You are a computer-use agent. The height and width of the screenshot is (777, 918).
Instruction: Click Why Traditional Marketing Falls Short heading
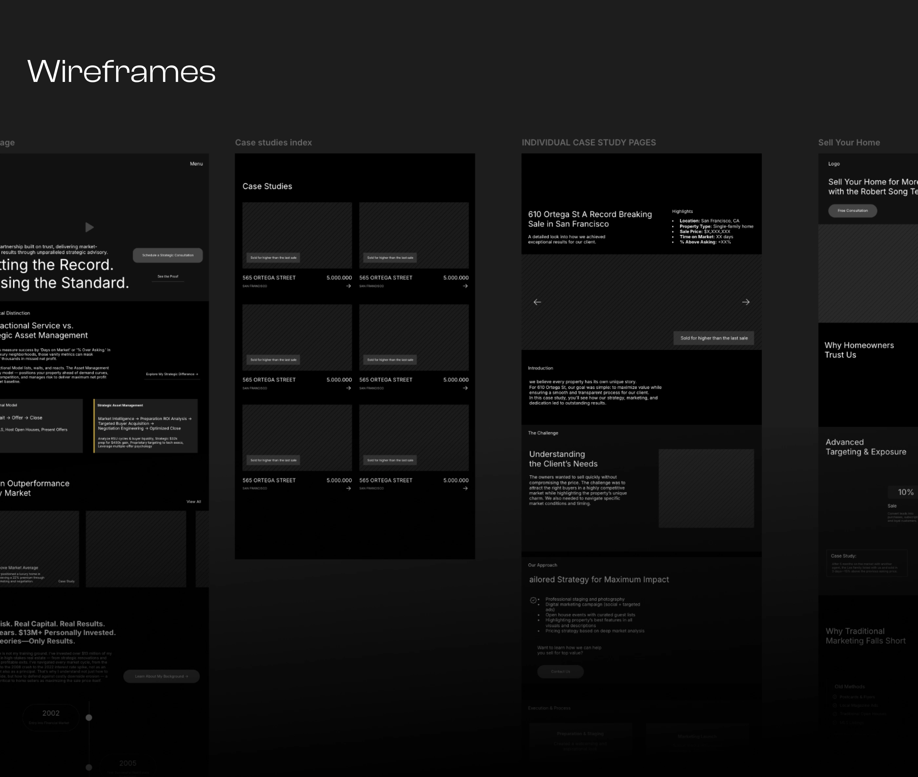[866, 636]
